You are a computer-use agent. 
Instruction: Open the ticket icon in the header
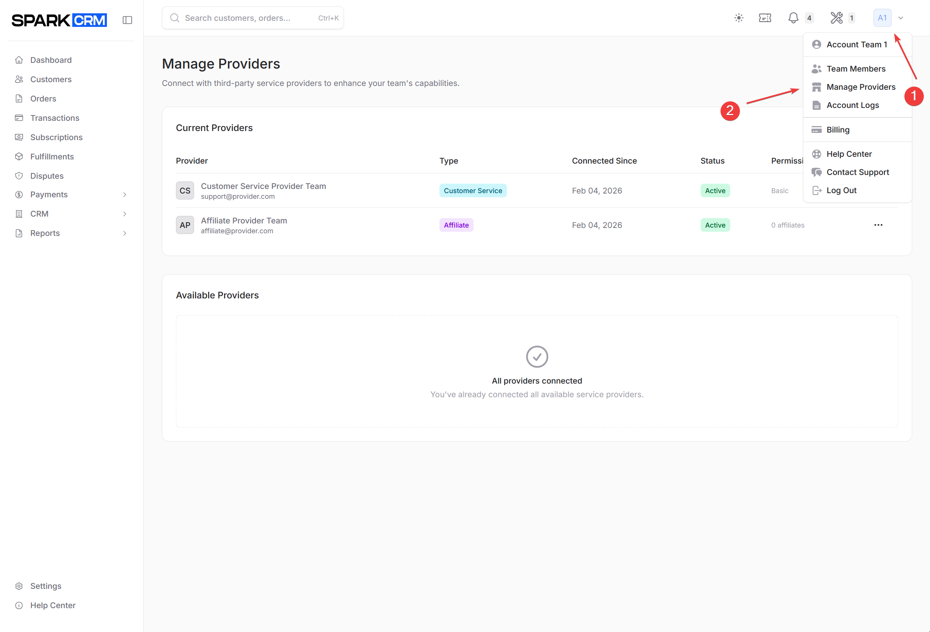(765, 18)
